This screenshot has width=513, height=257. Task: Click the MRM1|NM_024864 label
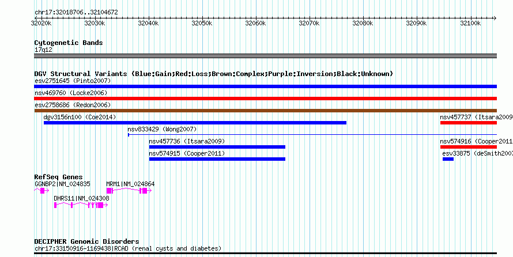coord(130,184)
